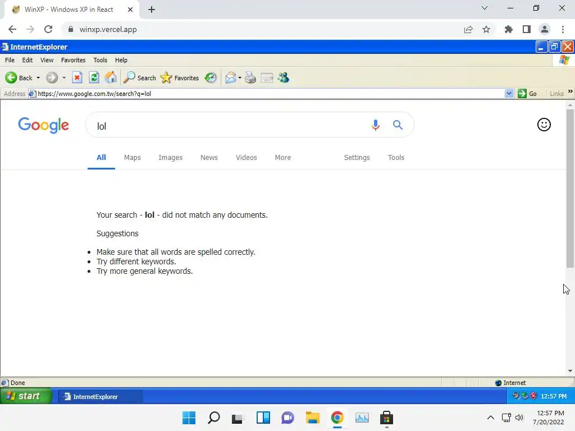Image resolution: width=575 pixels, height=431 pixels.
Task: Click the XP tray security shield icon
Action: [x=533, y=396]
